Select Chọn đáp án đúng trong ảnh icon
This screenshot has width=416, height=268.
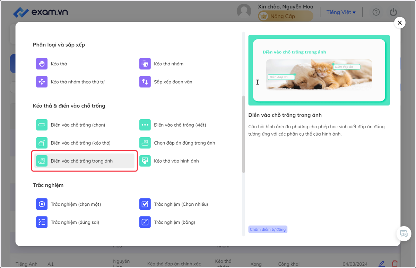click(x=145, y=142)
